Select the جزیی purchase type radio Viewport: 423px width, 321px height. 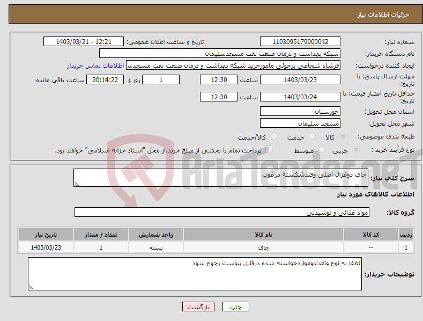[x=356, y=149]
